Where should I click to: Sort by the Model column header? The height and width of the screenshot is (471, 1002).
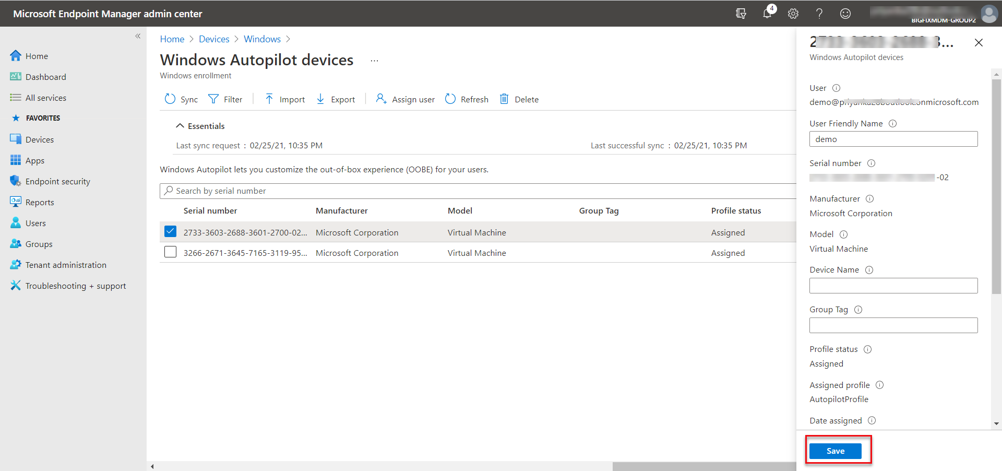pyautogui.click(x=460, y=210)
